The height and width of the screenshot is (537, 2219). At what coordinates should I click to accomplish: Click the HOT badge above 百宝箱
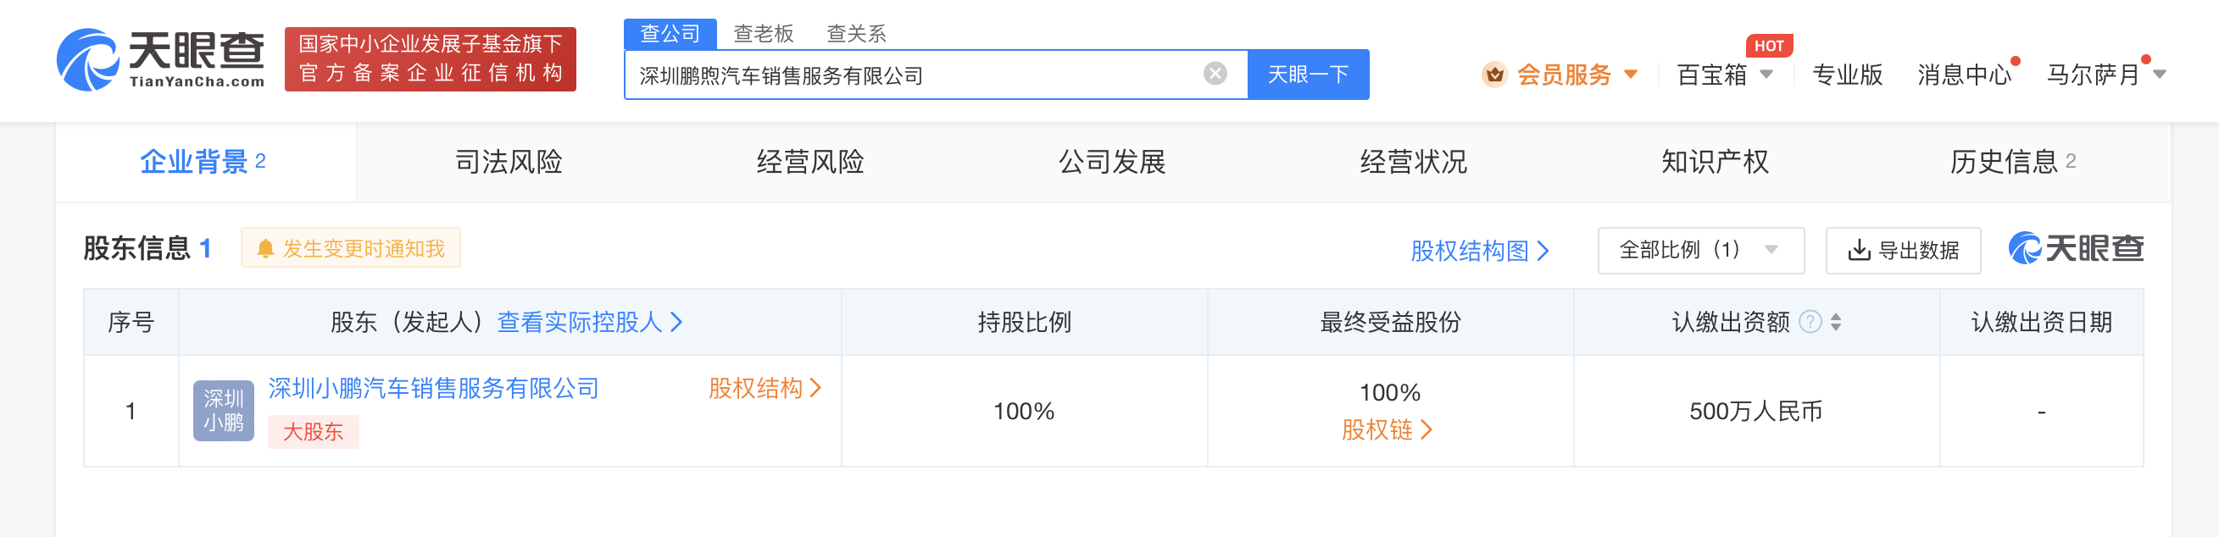tap(1768, 46)
